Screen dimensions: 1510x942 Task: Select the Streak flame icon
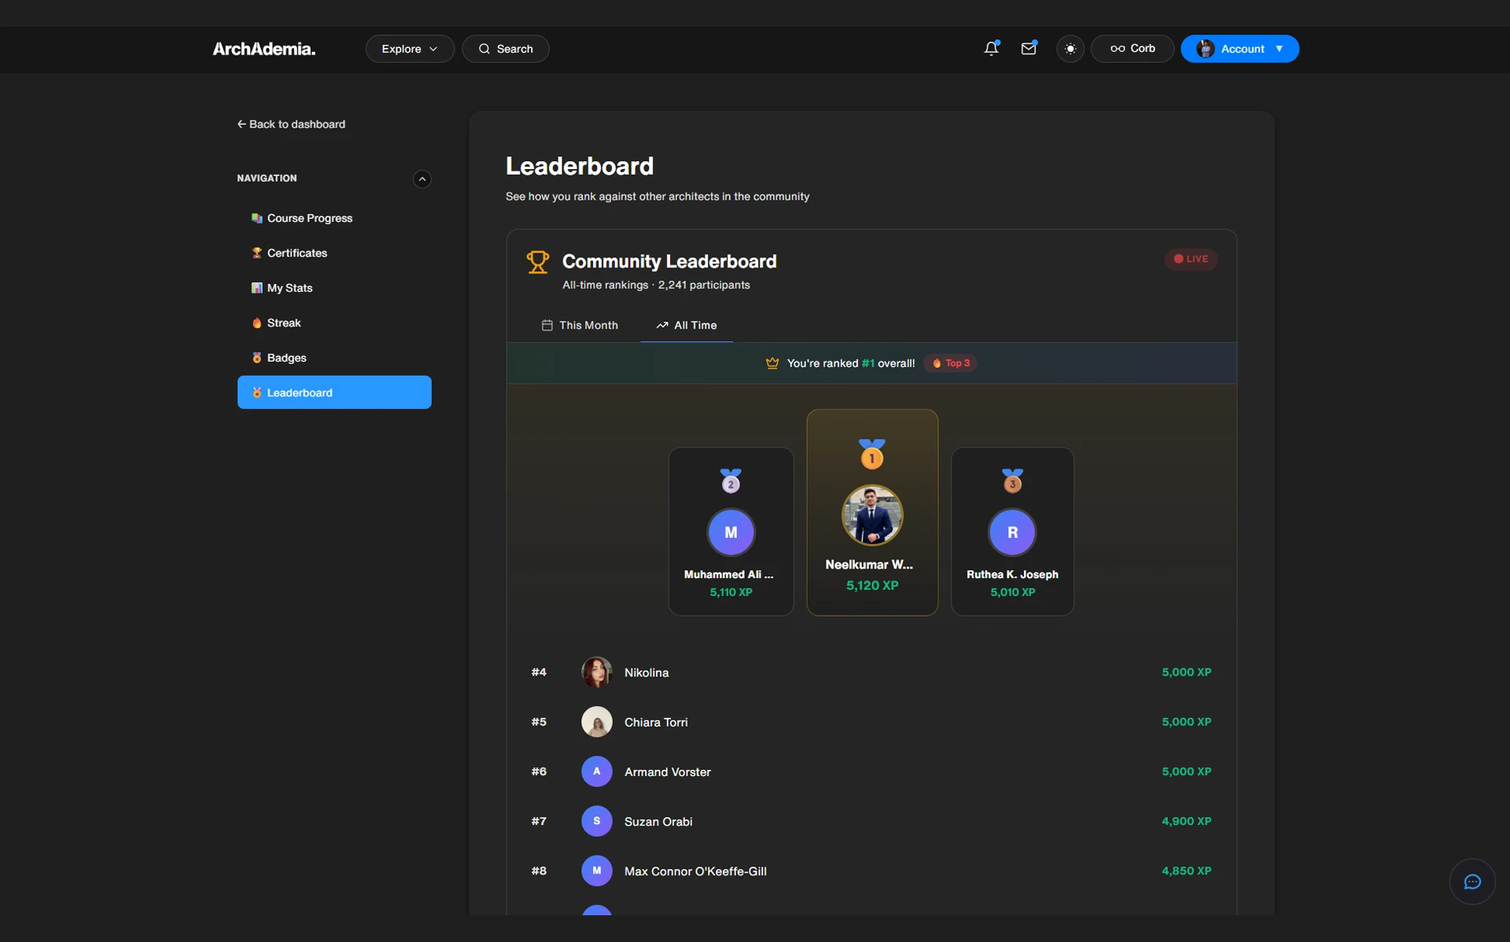click(257, 322)
